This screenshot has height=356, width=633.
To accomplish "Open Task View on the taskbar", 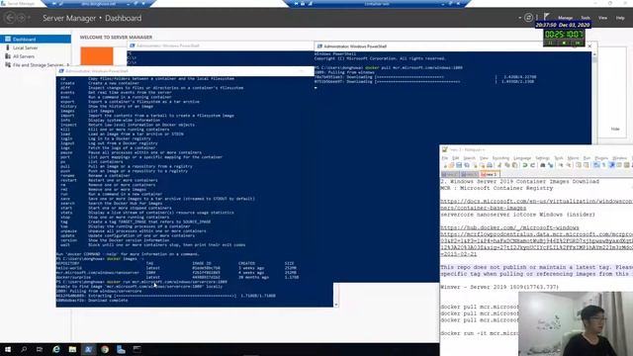I will [x=40, y=349].
